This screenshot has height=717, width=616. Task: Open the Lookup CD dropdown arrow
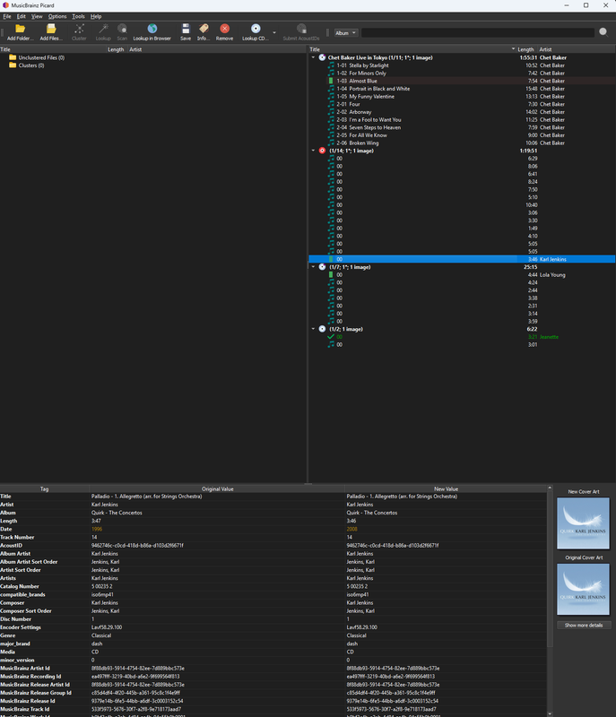(274, 32)
